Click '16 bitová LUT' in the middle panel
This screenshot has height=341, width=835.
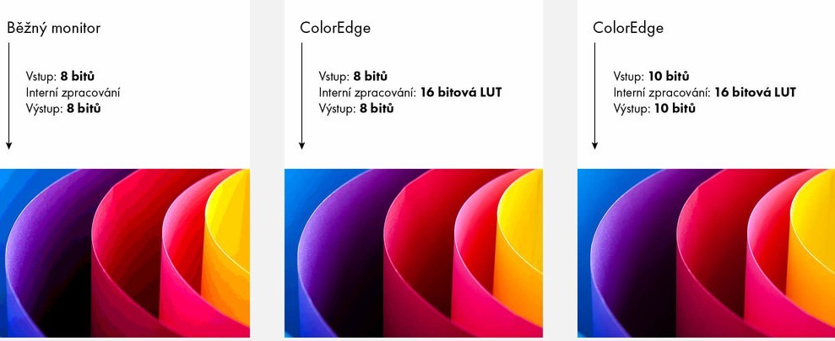click(x=461, y=93)
